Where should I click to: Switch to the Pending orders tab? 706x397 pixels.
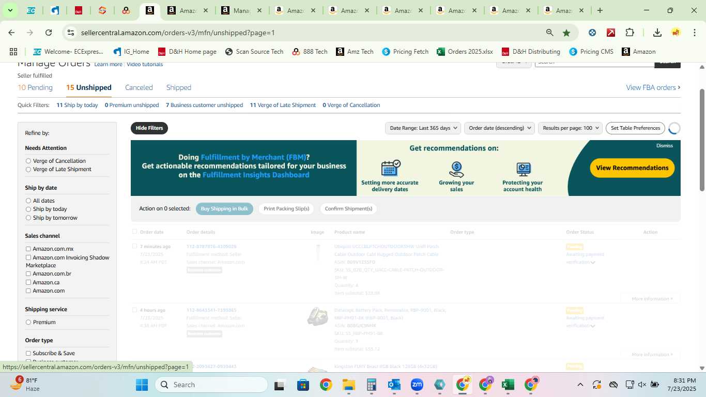coord(35,87)
